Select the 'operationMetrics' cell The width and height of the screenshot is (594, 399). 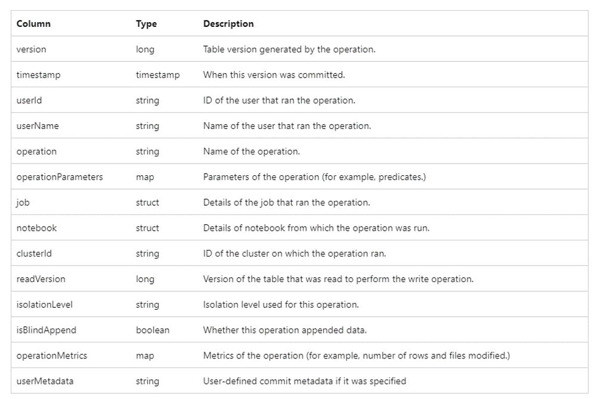point(52,355)
